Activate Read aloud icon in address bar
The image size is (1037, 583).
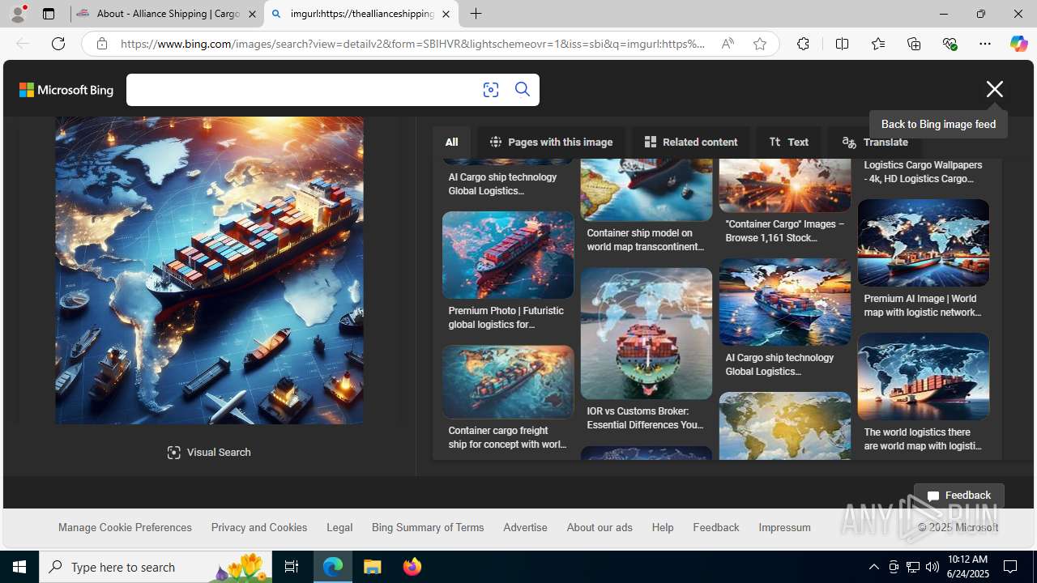728,44
